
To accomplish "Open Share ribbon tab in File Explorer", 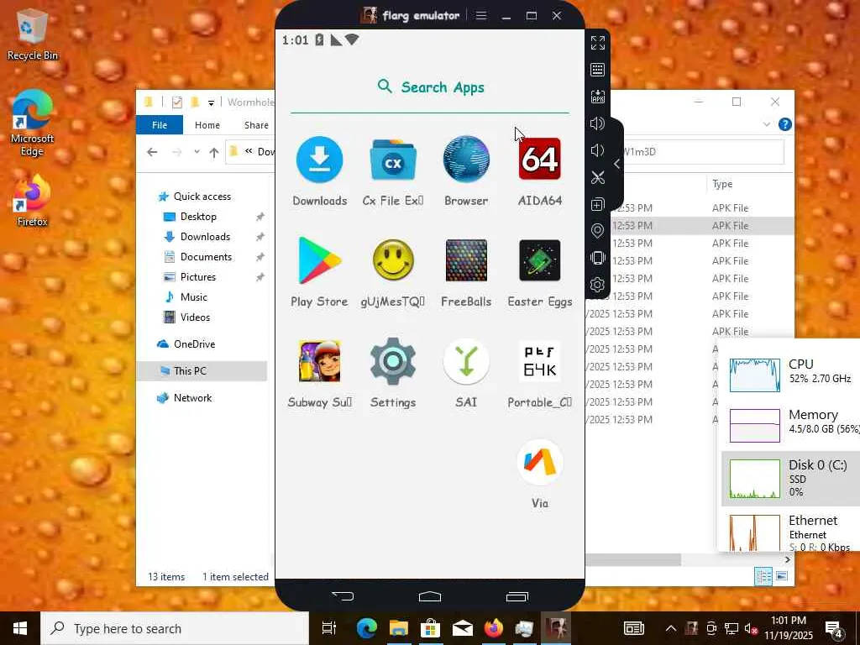I will click(x=256, y=125).
